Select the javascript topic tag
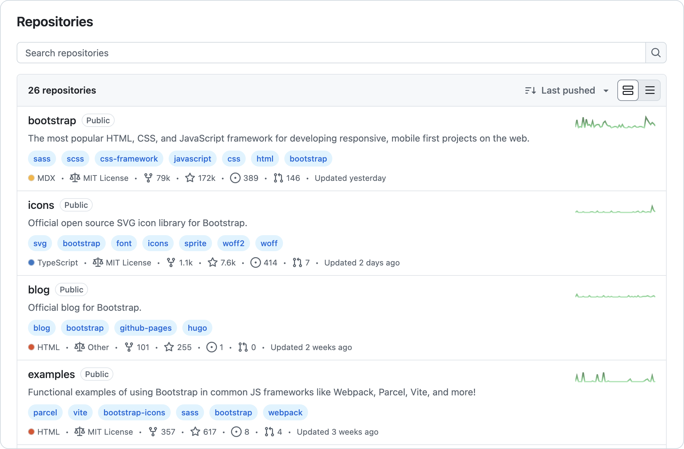684x449 pixels. [x=192, y=159]
